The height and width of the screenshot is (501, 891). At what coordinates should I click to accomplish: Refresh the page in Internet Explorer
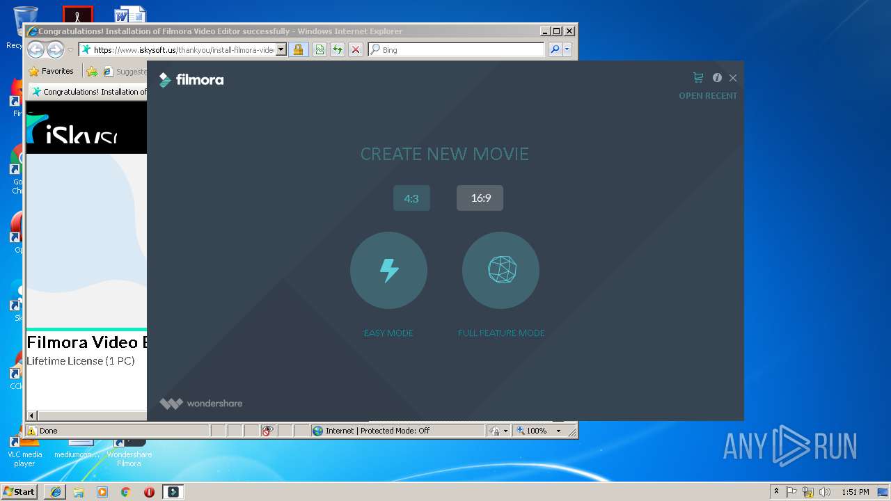(337, 49)
